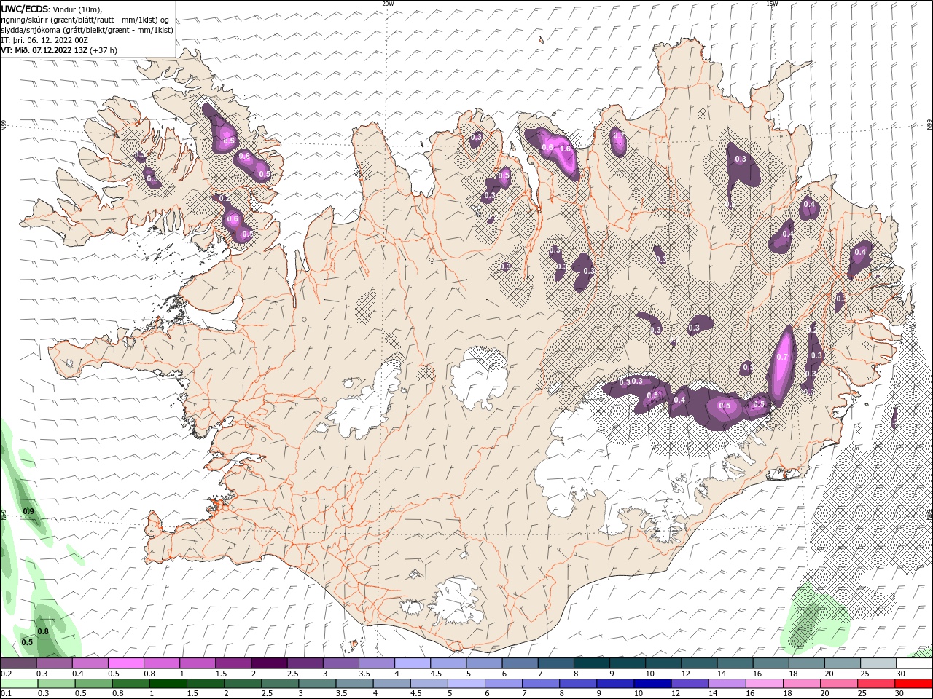Click the legend description 'rigning/skúrir' line
933x699 pixels.
85,20
